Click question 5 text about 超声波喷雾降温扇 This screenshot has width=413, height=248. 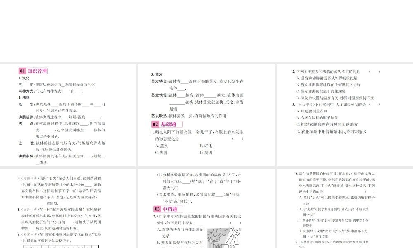[59, 219]
